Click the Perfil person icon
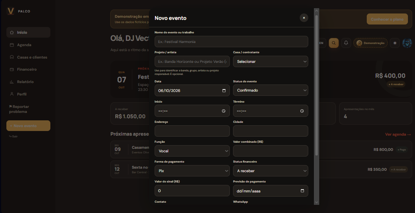 tap(12, 94)
